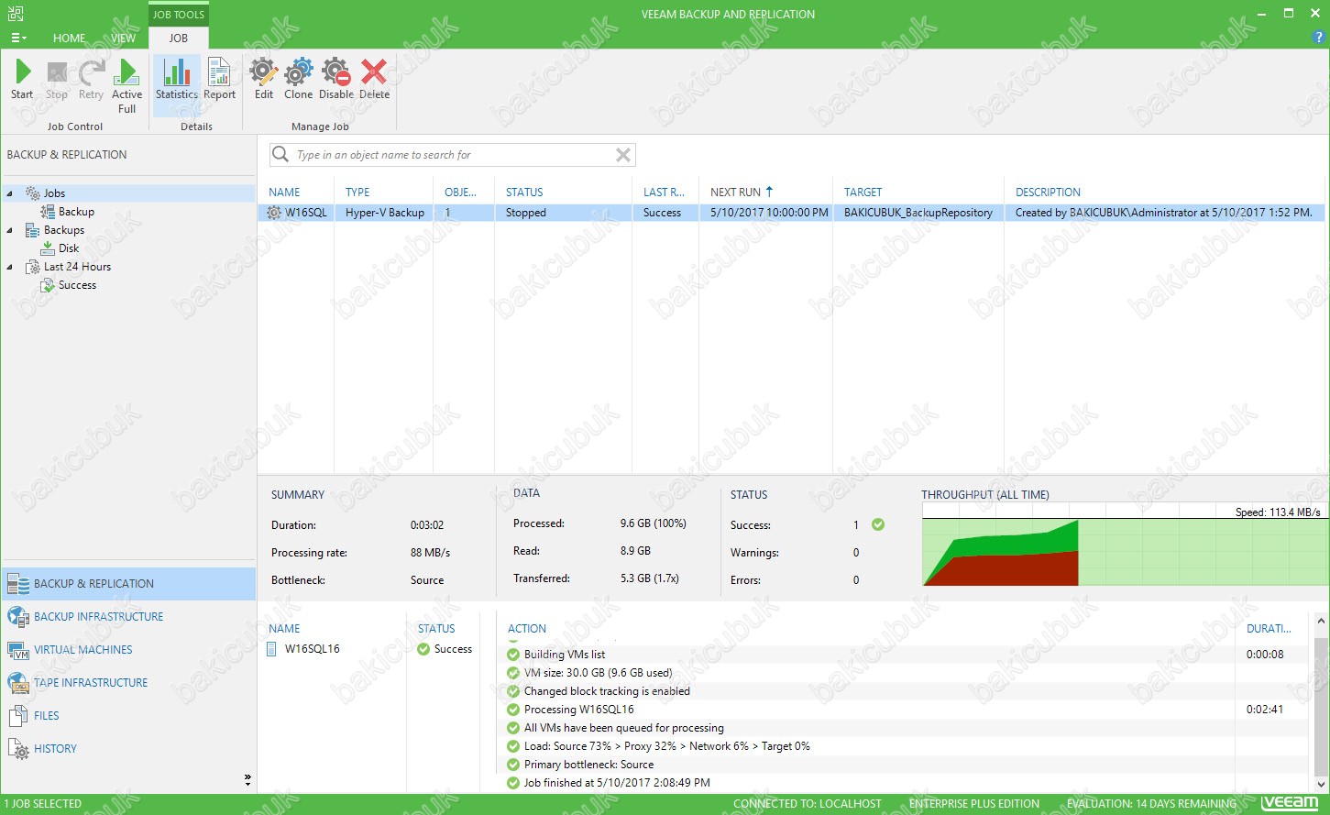Viewport: 1330px width, 815px height.
Task: Open TAPE INFRASTRUCTURE navigation view
Action: click(128, 683)
